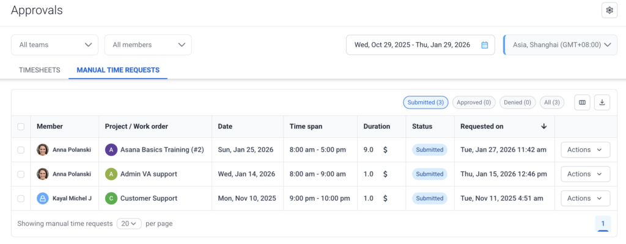Click the Requested on sort arrow
Viewport: 626px width, 244px height.
(543, 126)
